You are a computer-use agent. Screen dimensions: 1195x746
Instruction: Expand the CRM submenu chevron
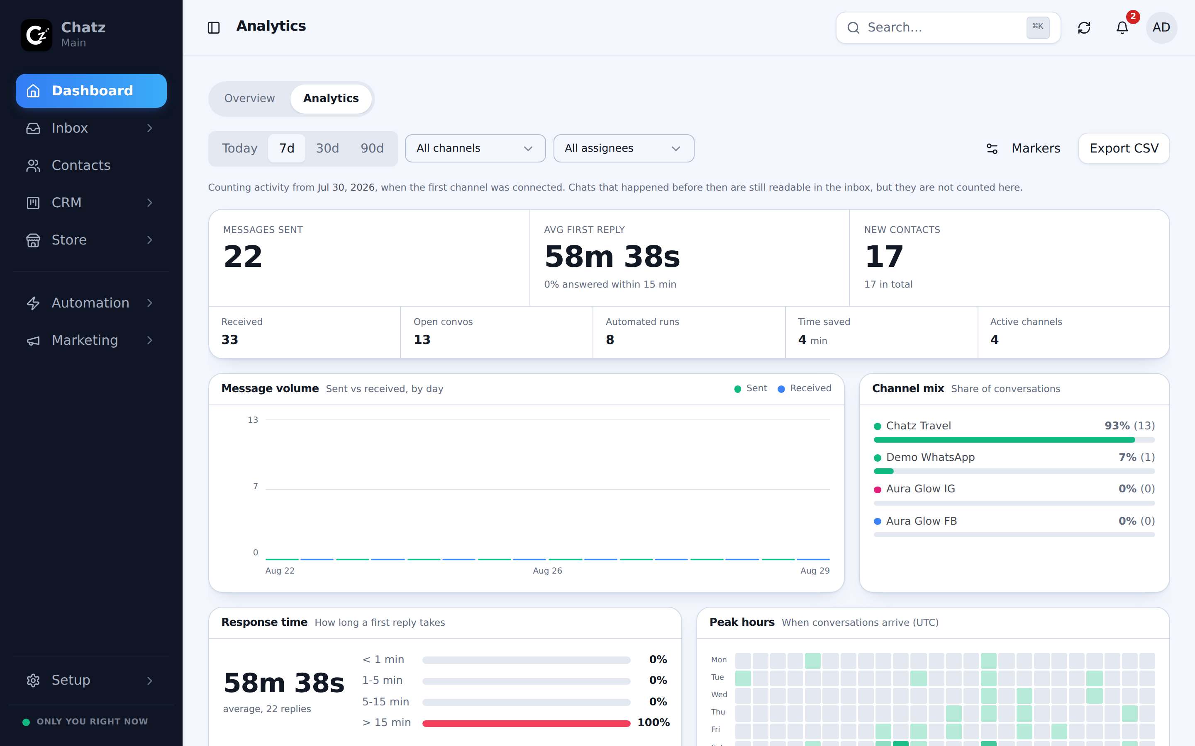coord(150,203)
